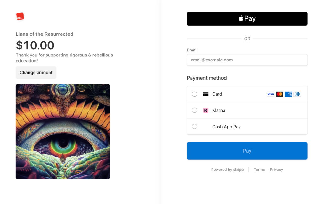The width and height of the screenshot is (321, 204).
Task: Open the Terms link
Action: coord(259,170)
